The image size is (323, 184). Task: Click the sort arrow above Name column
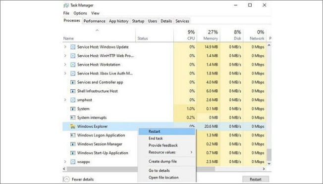point(97,31)
